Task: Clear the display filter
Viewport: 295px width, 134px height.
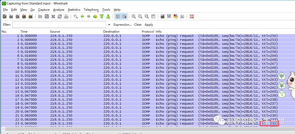Action: tap(138, 25)
